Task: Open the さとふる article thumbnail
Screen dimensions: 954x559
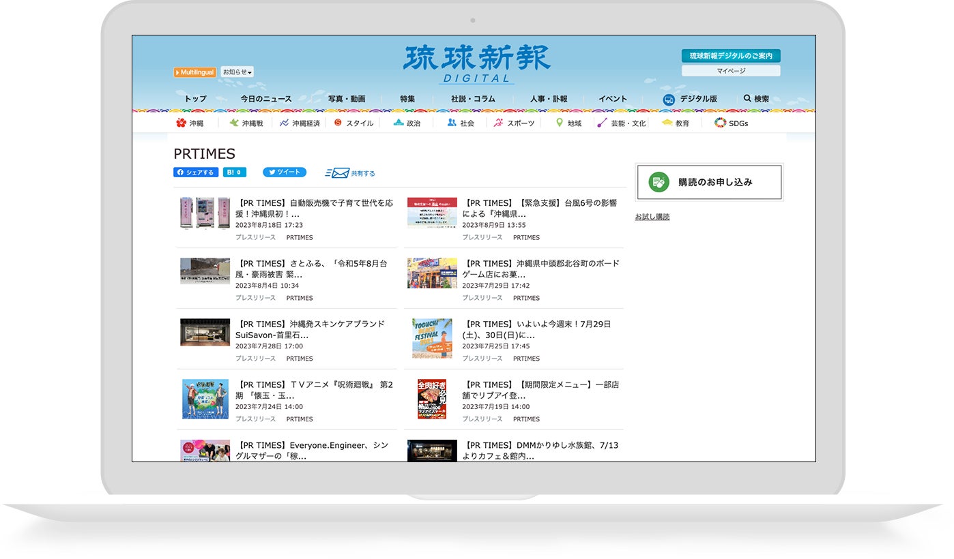Action: pyautogui.click(x=205, y=271)
